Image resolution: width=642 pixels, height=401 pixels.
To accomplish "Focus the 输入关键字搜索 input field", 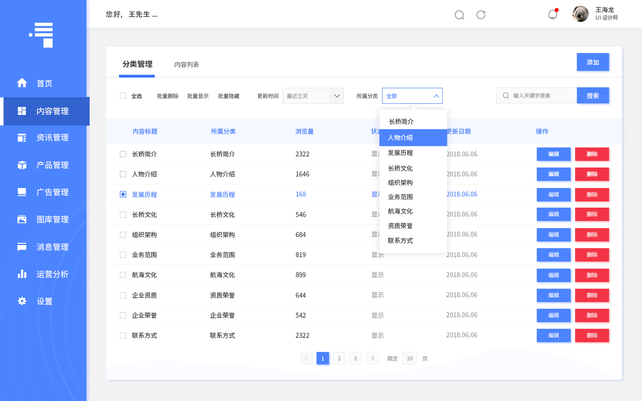I will click(537, 95).
